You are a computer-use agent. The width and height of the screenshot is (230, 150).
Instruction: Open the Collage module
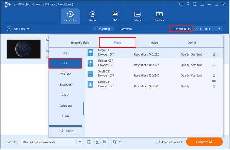coord(137,16)
